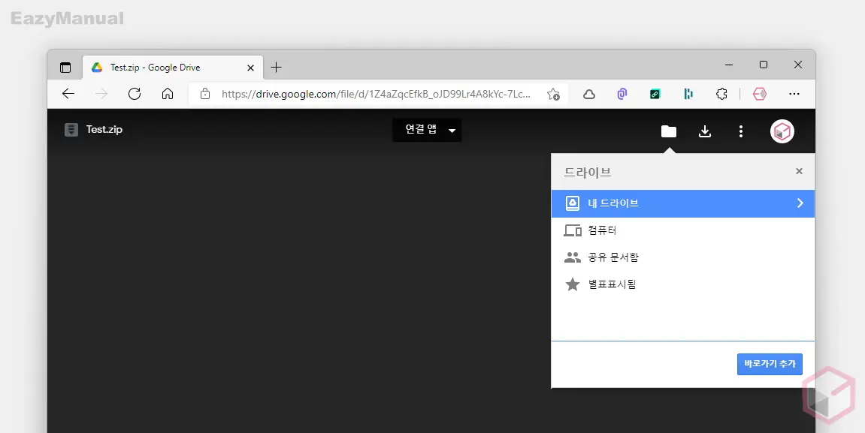Viewport: 865px width, 433px height.
Task: Click the 바로가기 추가 button
Action: (x=770, y=363)
